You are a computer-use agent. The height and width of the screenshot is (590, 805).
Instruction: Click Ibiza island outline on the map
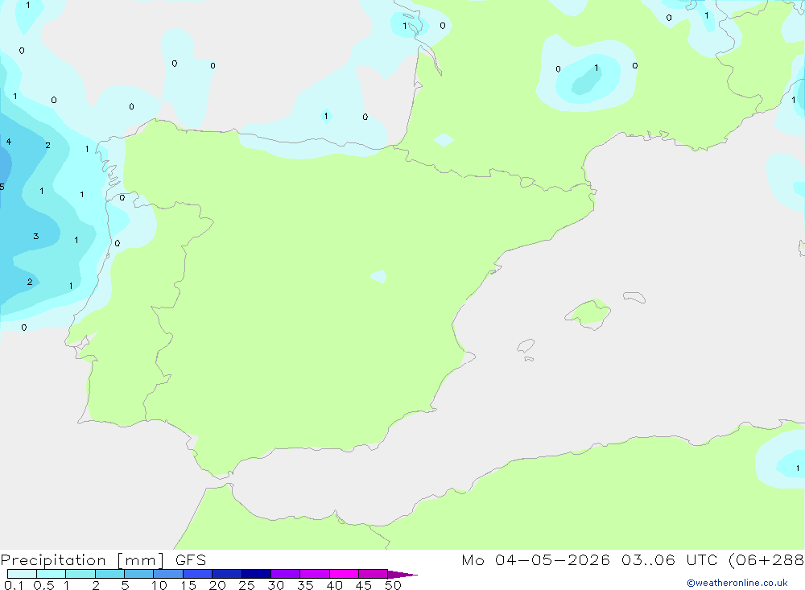(526, 346)
